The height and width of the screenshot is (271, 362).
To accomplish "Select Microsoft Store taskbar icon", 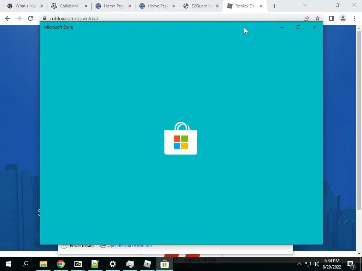I will [x=164, y=264].
